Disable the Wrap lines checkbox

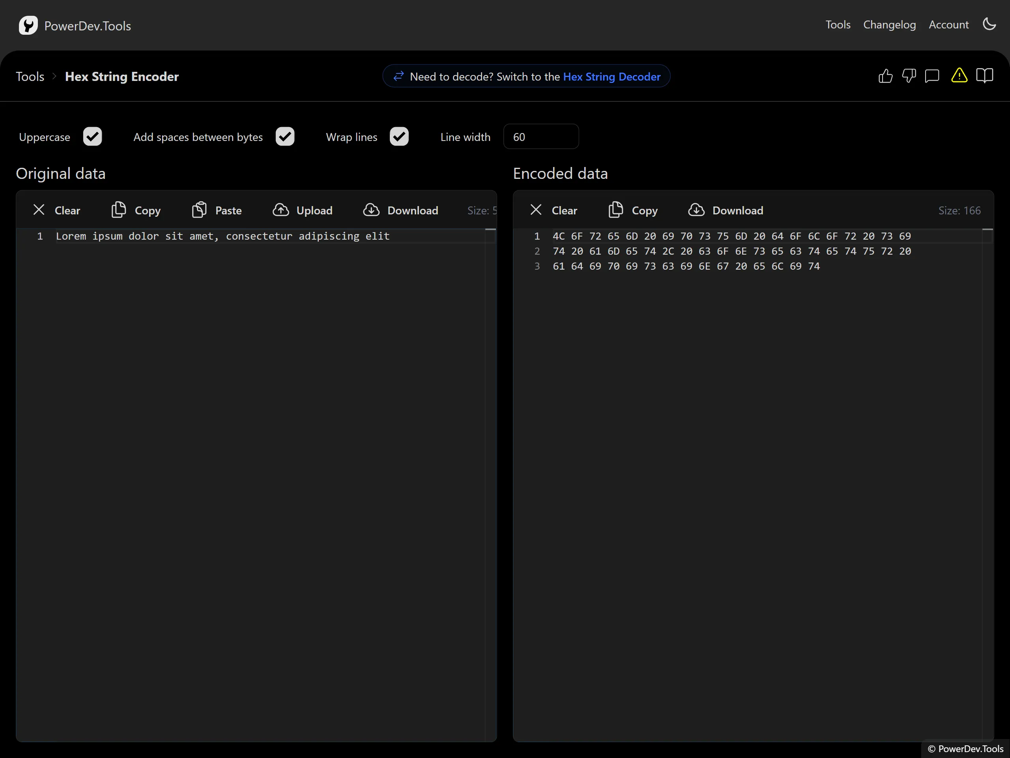click(x=399, y=137)
